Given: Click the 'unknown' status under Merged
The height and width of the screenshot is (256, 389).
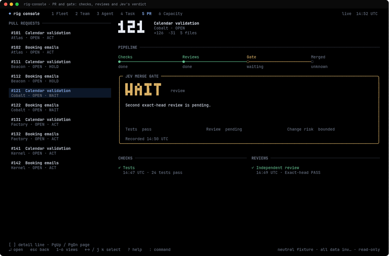Looking at the screenshot, I should coord(319,67).
